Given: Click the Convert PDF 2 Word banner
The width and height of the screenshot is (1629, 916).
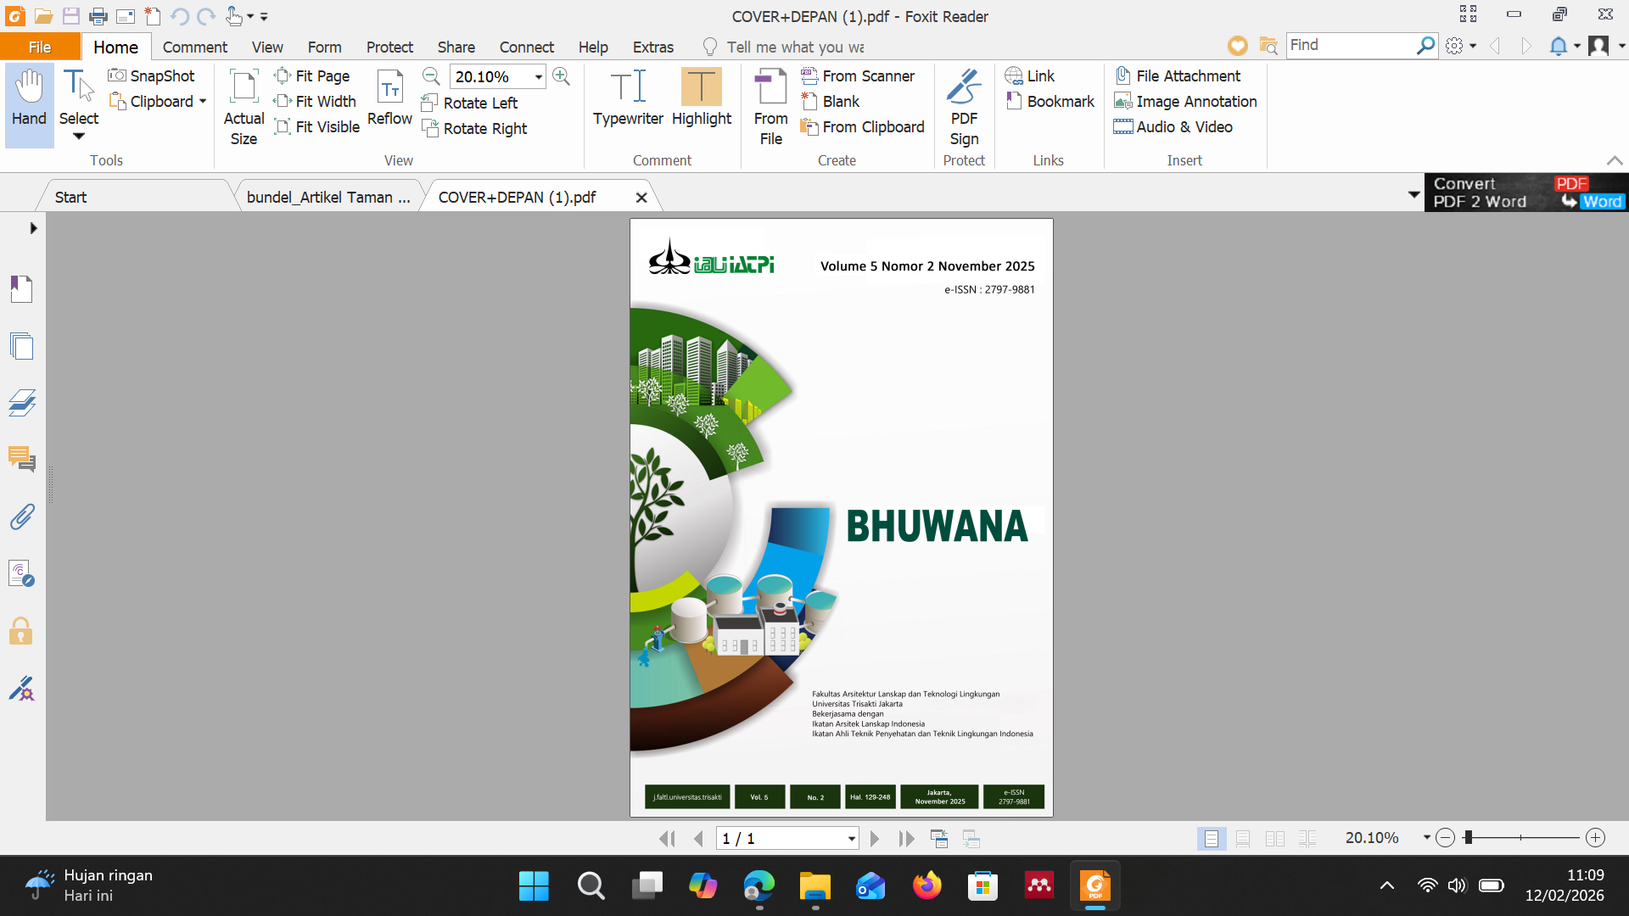Looking at the screenshot, I should [1525, 193].
